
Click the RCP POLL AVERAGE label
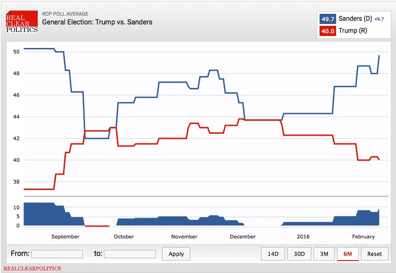pyautogui.click(x=65, y=13)
